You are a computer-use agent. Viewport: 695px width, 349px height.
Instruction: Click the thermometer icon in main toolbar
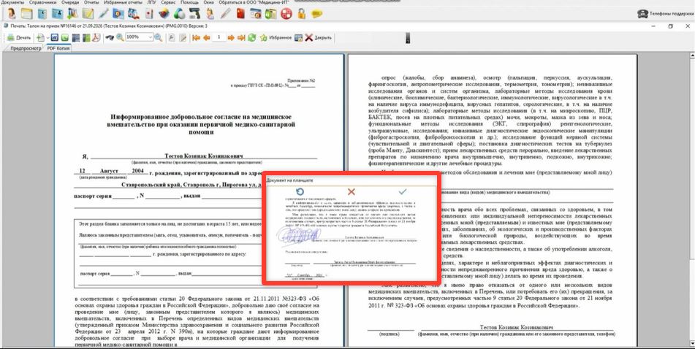pos(225,13)
